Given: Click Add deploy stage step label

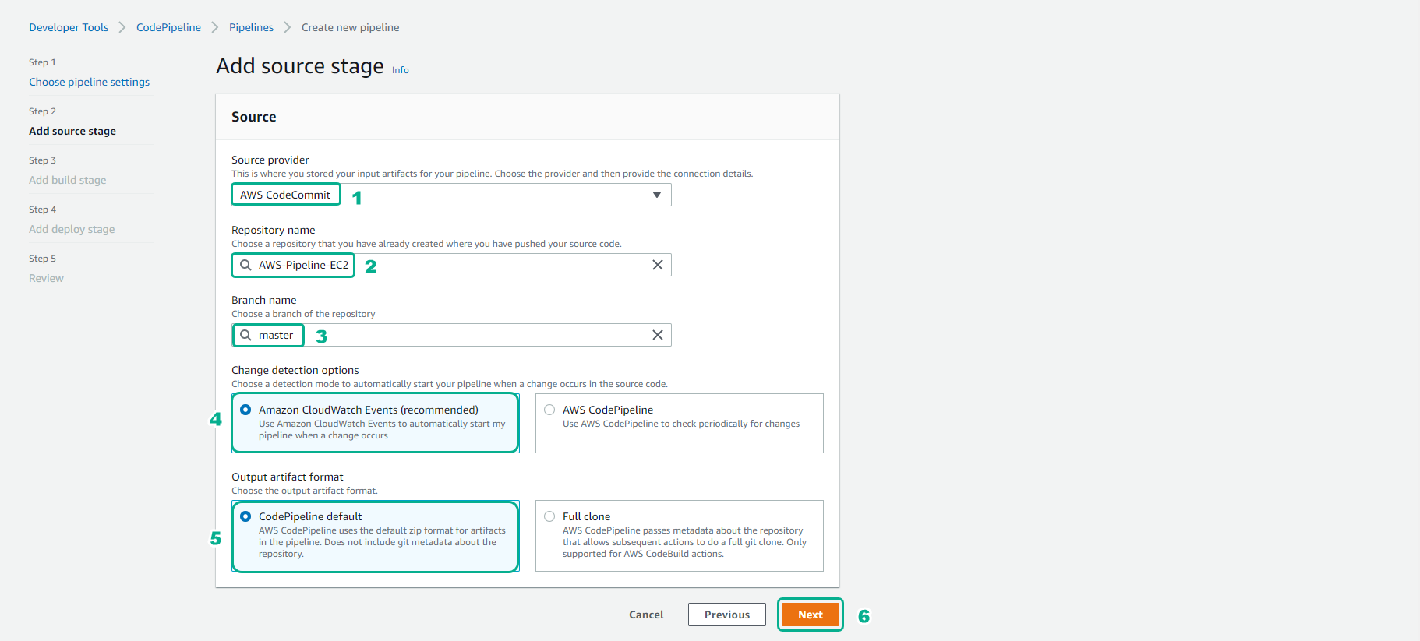Looking at the screenshot, I should pos(72,229).
